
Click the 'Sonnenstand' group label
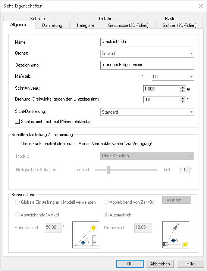click(x=23, y=195)
